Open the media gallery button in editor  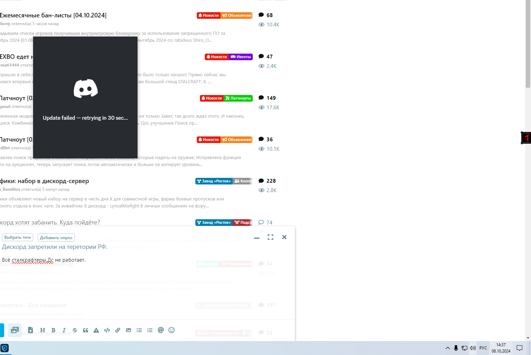coord(15,330)
